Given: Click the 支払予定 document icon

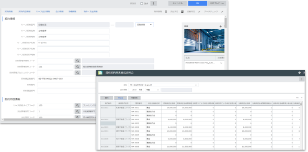Looking at the screenshot, I should [182, 11].
